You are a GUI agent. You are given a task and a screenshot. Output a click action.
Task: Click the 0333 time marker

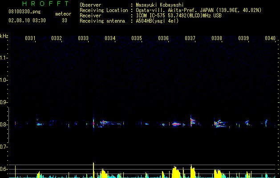point(83,38)
